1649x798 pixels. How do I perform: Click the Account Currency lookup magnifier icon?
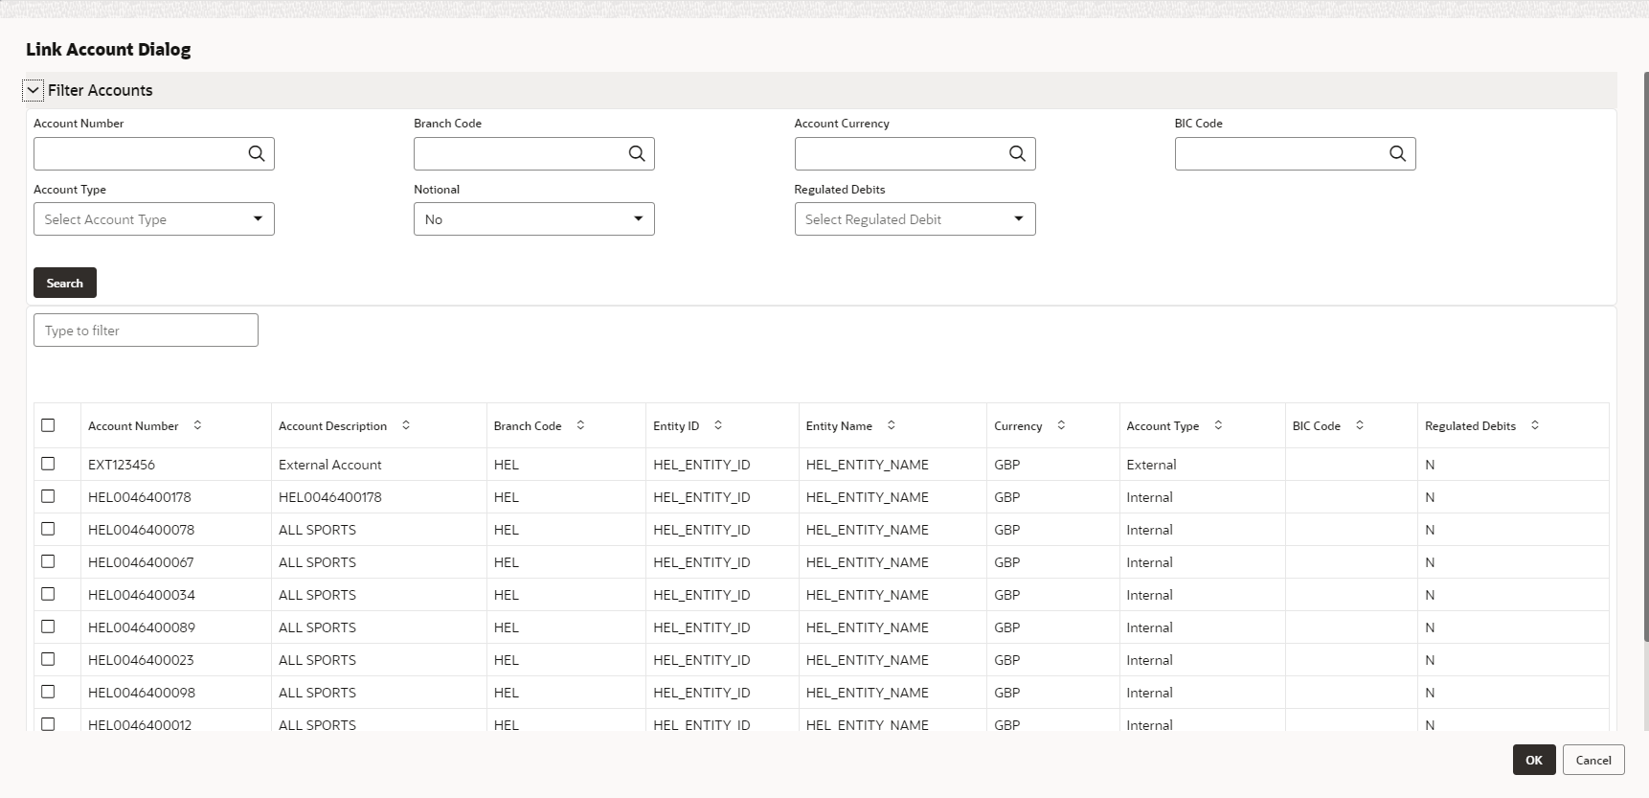1017,153
